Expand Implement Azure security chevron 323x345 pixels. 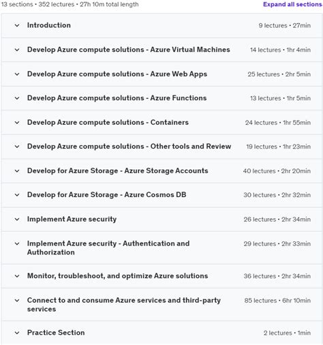click(17, 220)
